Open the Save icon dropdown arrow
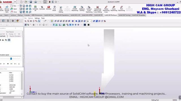The image size is (181, 101). pos(33,2)
